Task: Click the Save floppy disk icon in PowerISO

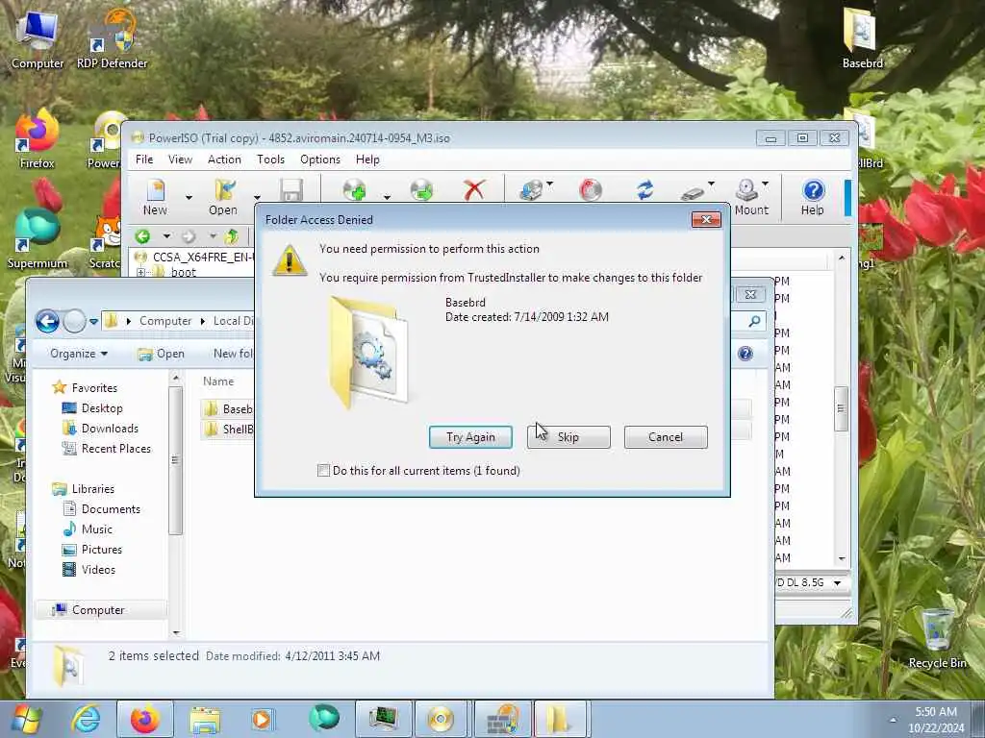Action: (291, 190)
